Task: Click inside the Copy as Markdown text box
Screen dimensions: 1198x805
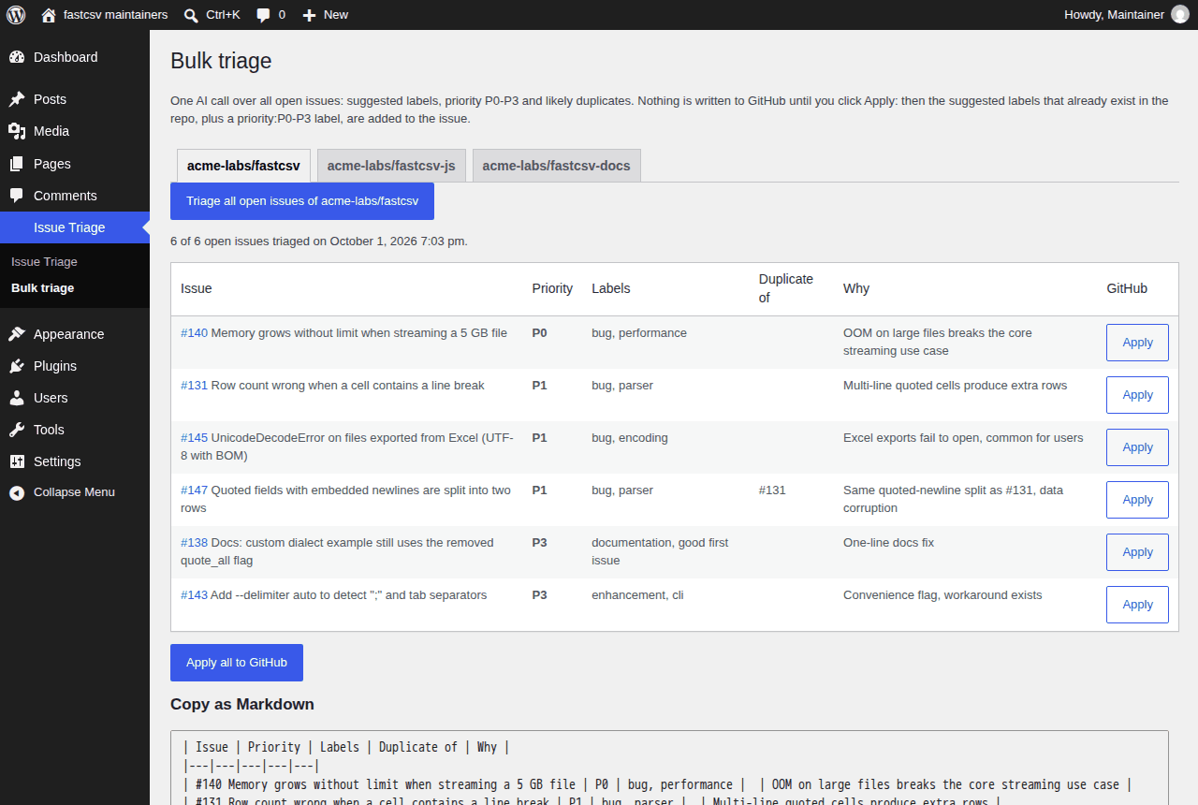Action: click(669, 768)
